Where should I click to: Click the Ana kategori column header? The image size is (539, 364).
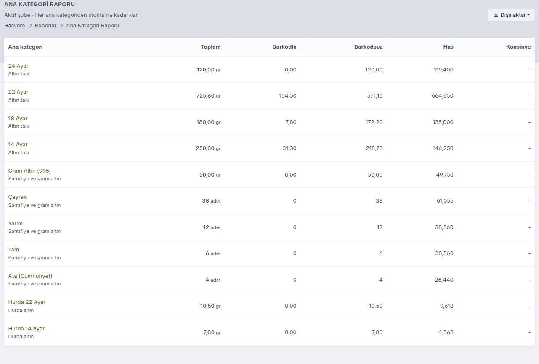26,47
